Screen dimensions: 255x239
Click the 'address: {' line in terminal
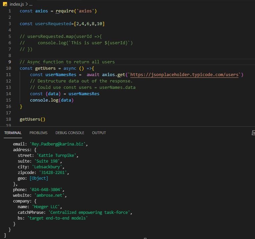pos(25,150)
